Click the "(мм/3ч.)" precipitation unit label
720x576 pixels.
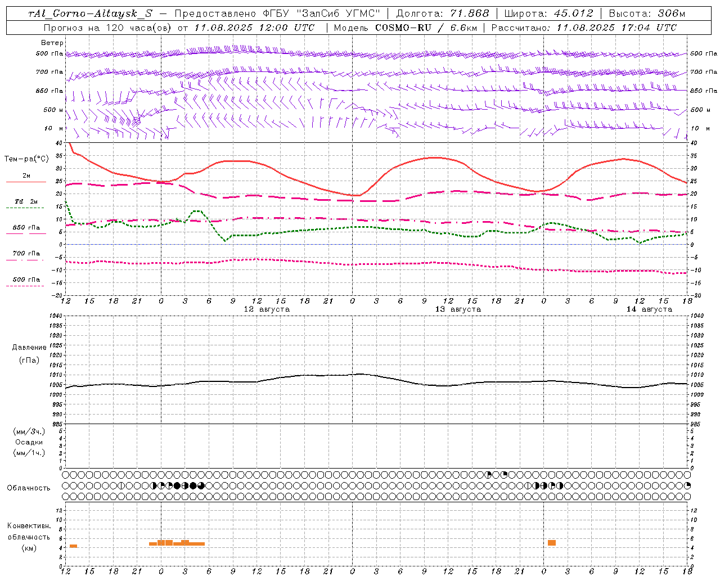coord(29,431)
